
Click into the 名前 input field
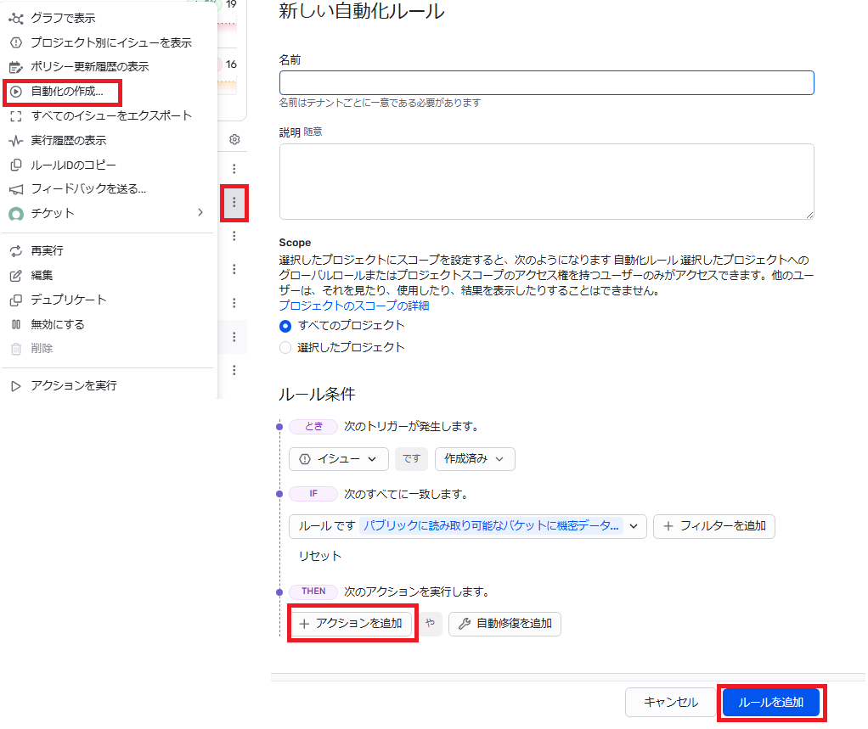(x=546, y=82)
